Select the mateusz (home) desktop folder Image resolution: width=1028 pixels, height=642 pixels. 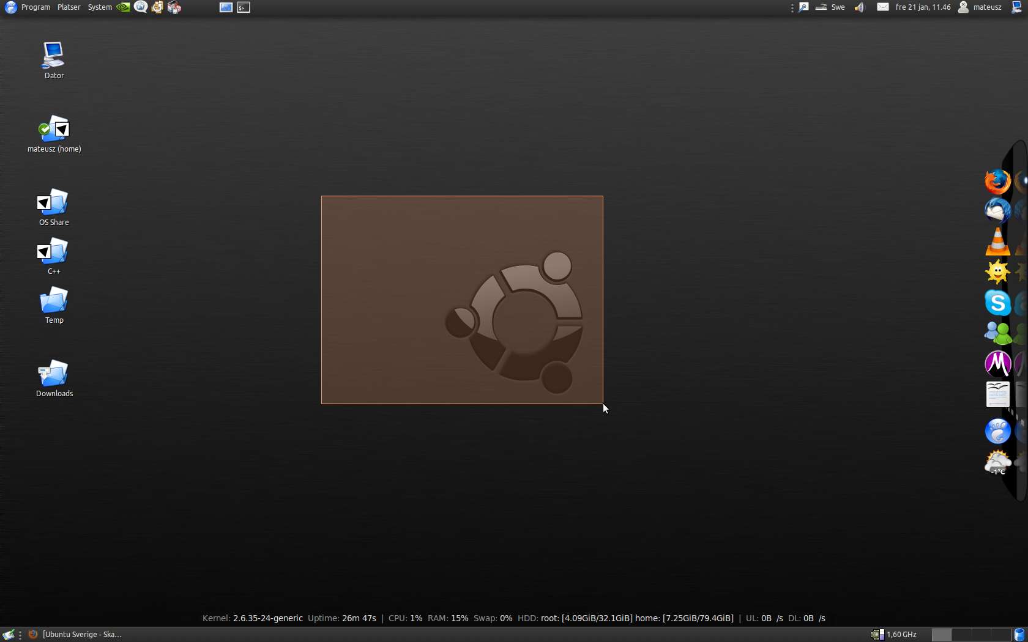click(54, 134)
